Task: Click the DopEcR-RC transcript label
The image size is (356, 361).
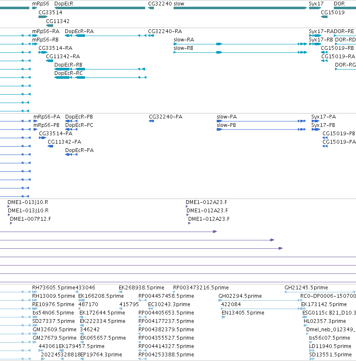Action: [69, 73]
